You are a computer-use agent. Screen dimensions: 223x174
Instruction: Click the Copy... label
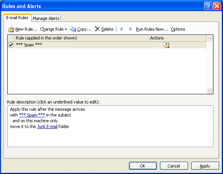[x=84, y=29]
